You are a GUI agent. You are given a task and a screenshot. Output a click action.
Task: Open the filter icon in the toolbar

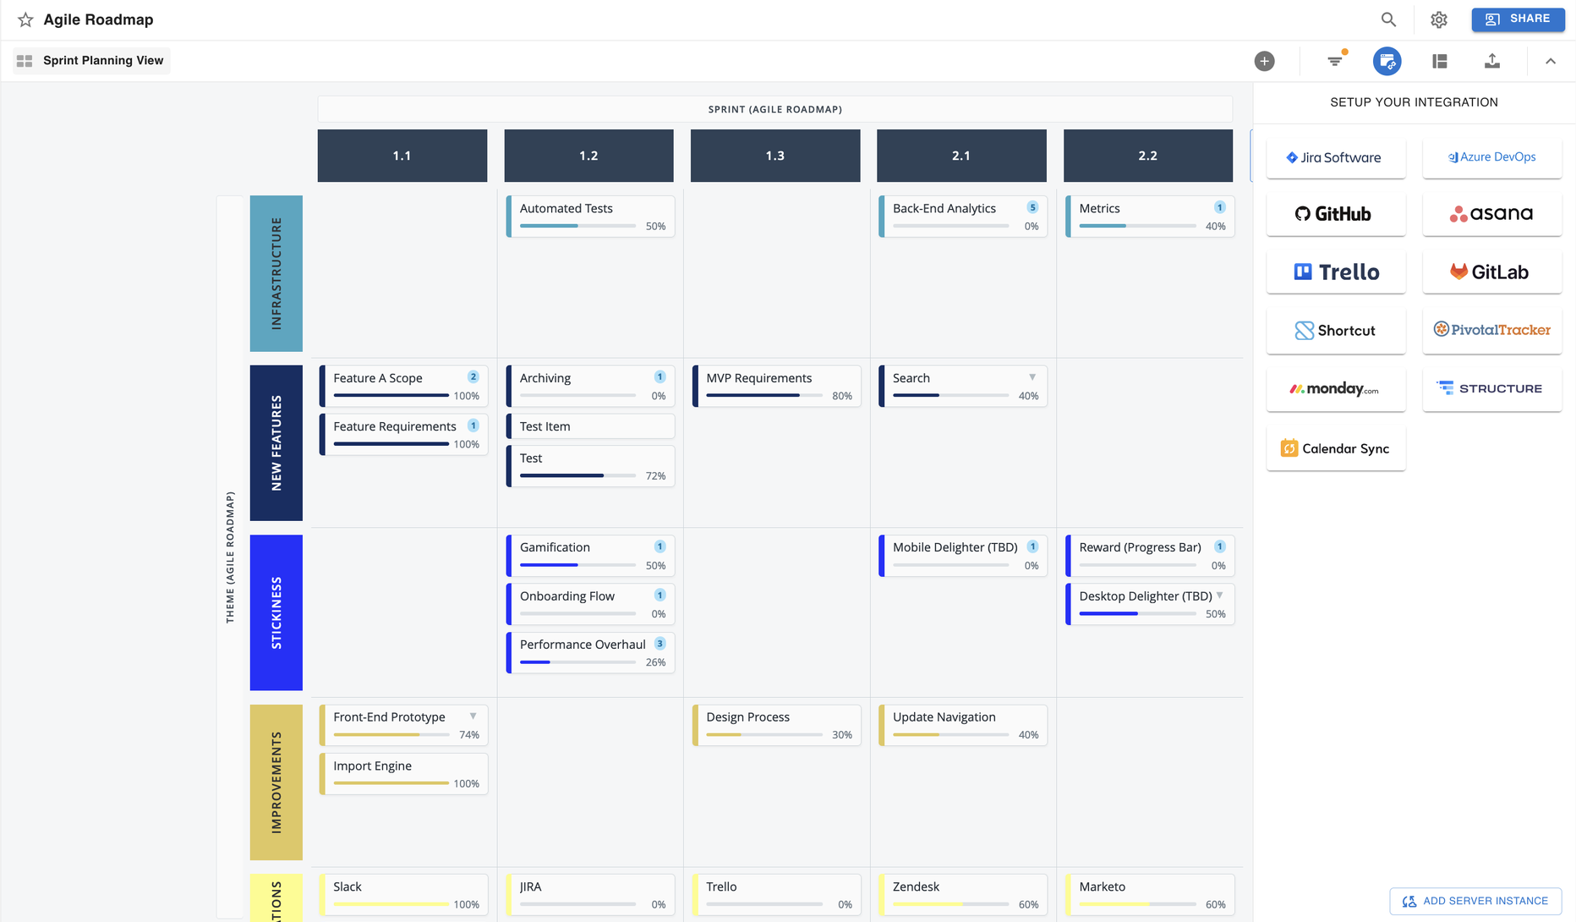point(1335,61)
